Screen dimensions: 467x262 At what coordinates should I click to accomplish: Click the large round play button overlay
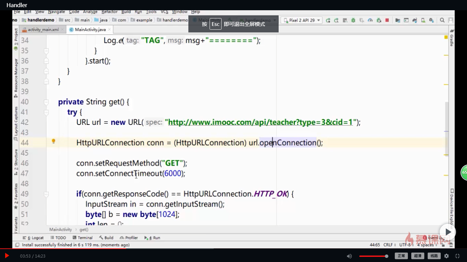448,232
